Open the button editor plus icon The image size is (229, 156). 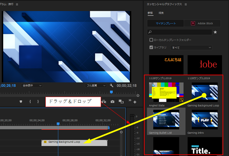135,102
